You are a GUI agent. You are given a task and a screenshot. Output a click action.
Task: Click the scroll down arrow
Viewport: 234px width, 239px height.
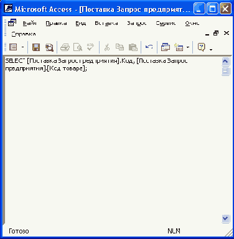(225, 218)
